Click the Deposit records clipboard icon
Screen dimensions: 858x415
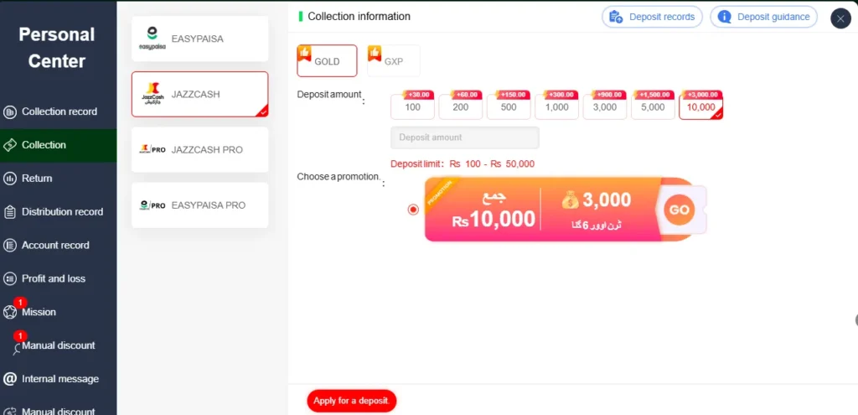click(616, 17)
